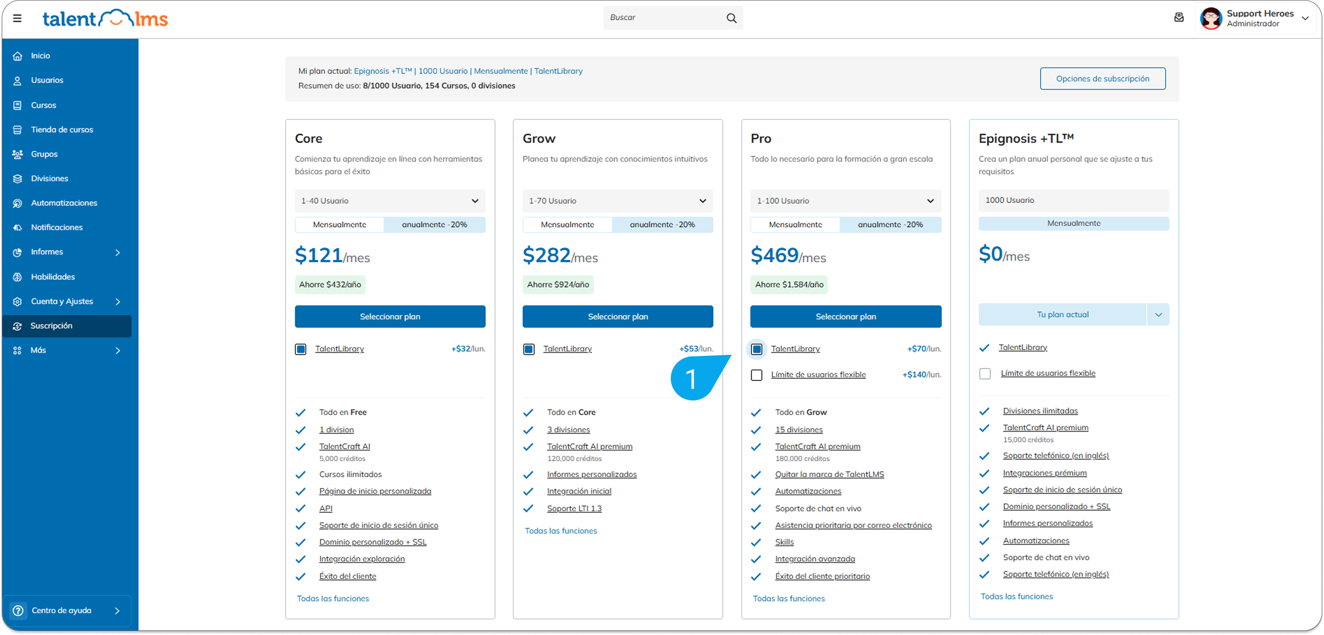This screenshot has width=1324, height=635.
Task: Click the Informes chart icon
Action: pyautogui.click(x=18, y=252)
